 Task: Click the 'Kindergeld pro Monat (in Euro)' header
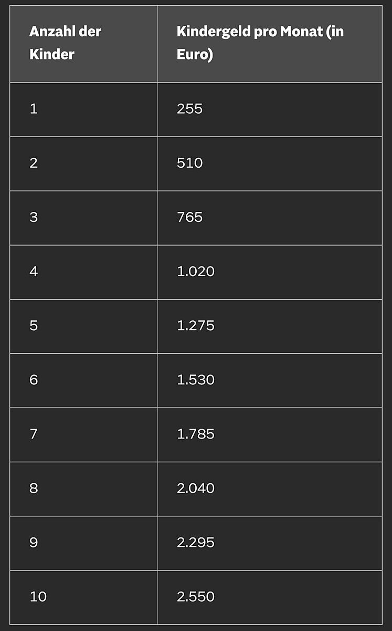pos(260,43)
